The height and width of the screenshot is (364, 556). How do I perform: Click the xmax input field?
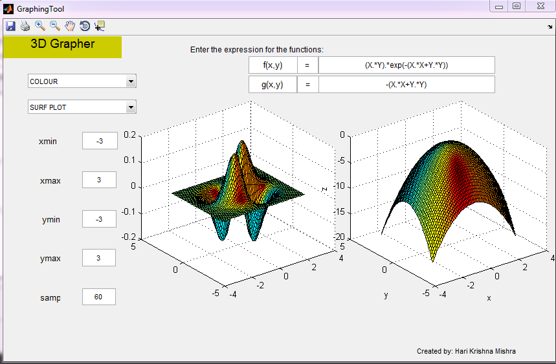coord(99,180)
